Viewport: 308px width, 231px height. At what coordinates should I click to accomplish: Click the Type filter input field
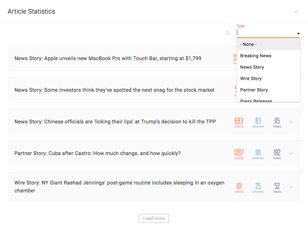coord(265,33)
